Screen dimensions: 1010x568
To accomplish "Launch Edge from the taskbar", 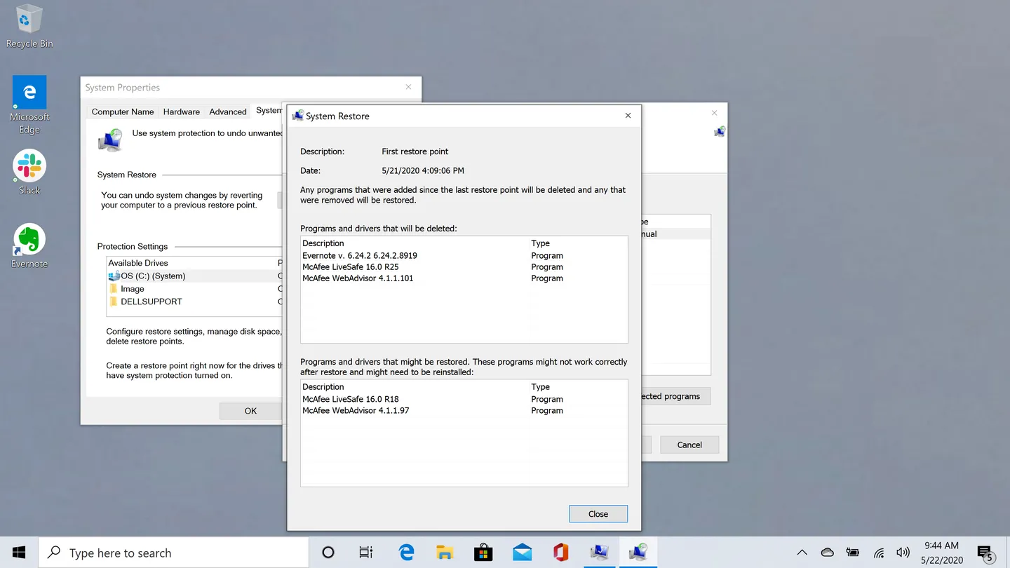I will [x=406, y=553].
